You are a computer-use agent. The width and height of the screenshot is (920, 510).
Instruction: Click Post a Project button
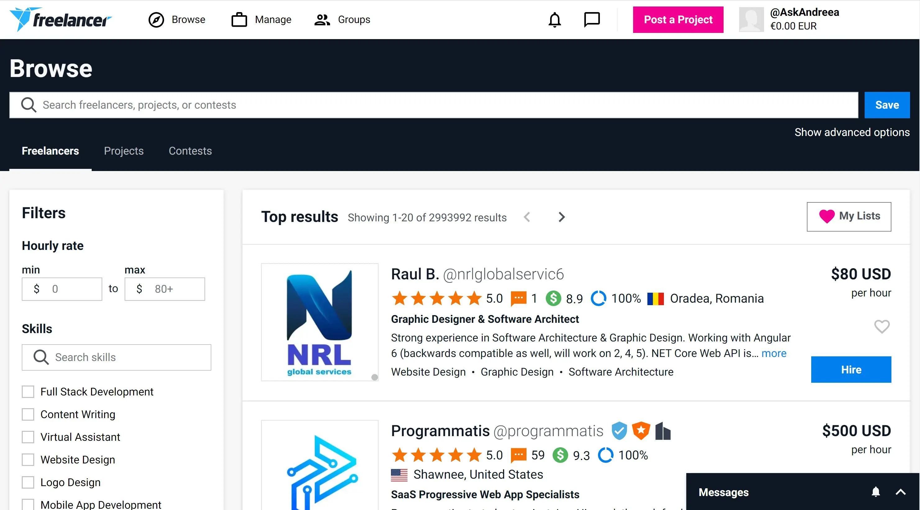point(678,20)
